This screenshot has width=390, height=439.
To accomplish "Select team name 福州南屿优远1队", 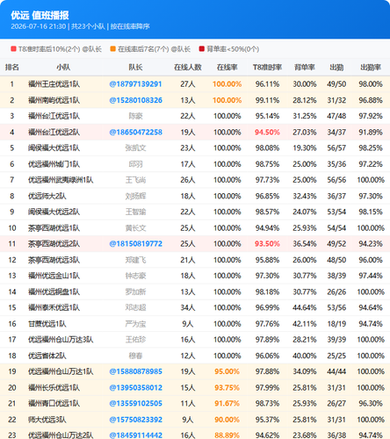I will tap(54, 100).
